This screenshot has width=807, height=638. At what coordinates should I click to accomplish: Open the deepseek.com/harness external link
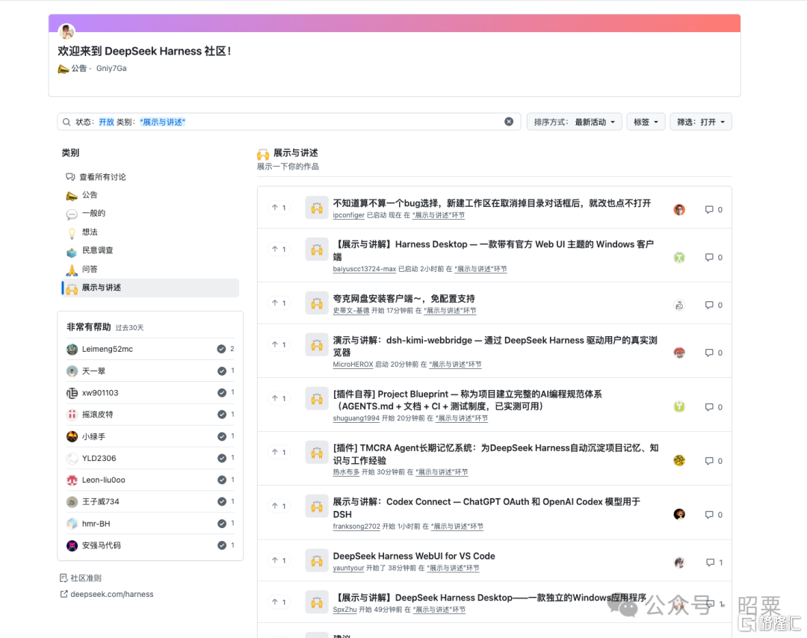tap(107, 594)
